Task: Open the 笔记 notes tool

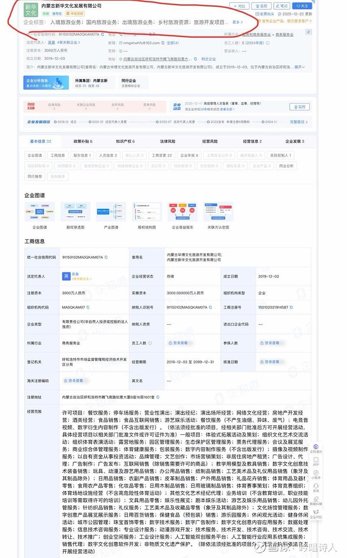Action: coord(281,6)
